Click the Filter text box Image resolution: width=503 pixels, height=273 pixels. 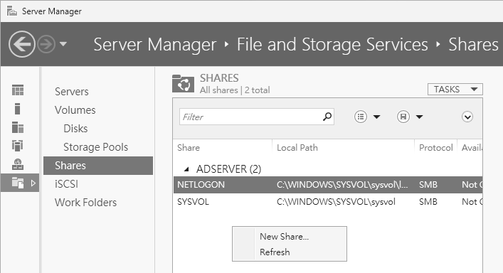(257, 117)
